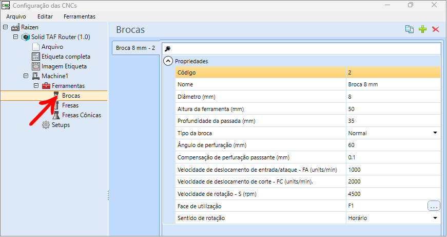Collapse the Raizen tree node
Viewport: 447px width, 237px height.
point(6,27)
